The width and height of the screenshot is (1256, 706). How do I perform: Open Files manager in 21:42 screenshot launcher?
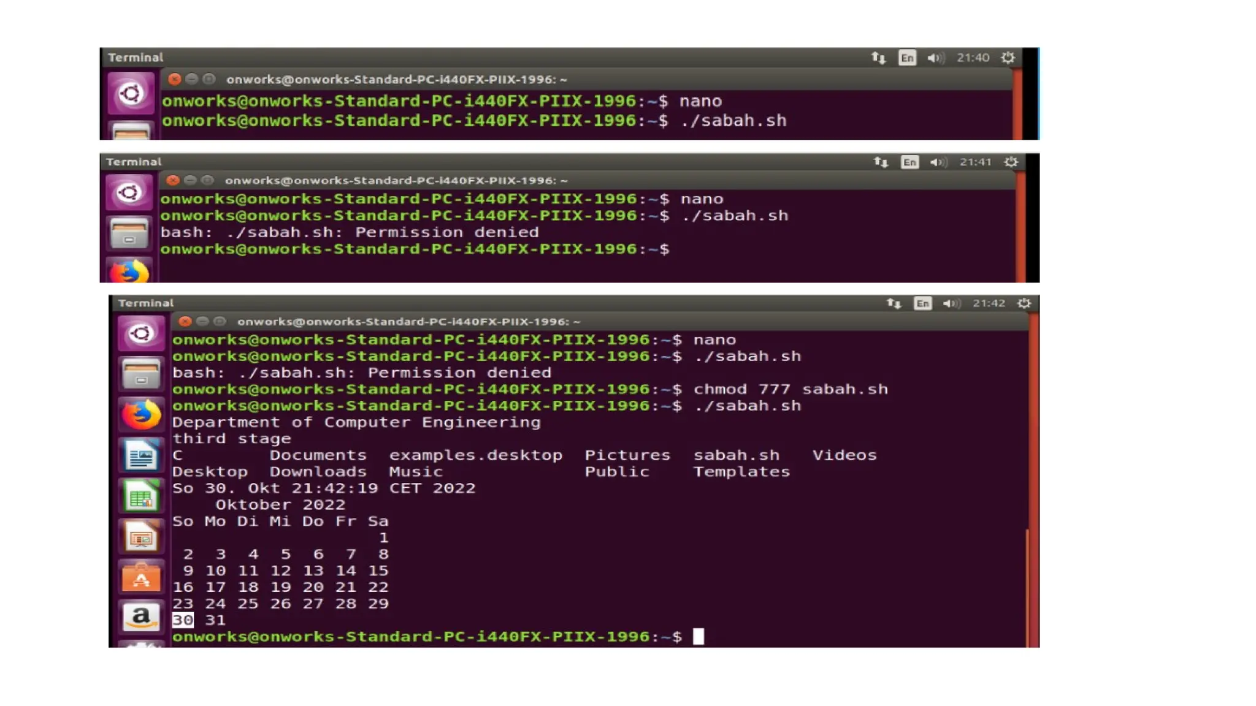coord(141,374)
